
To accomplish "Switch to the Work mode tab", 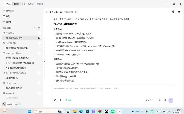I will (7, 4).
